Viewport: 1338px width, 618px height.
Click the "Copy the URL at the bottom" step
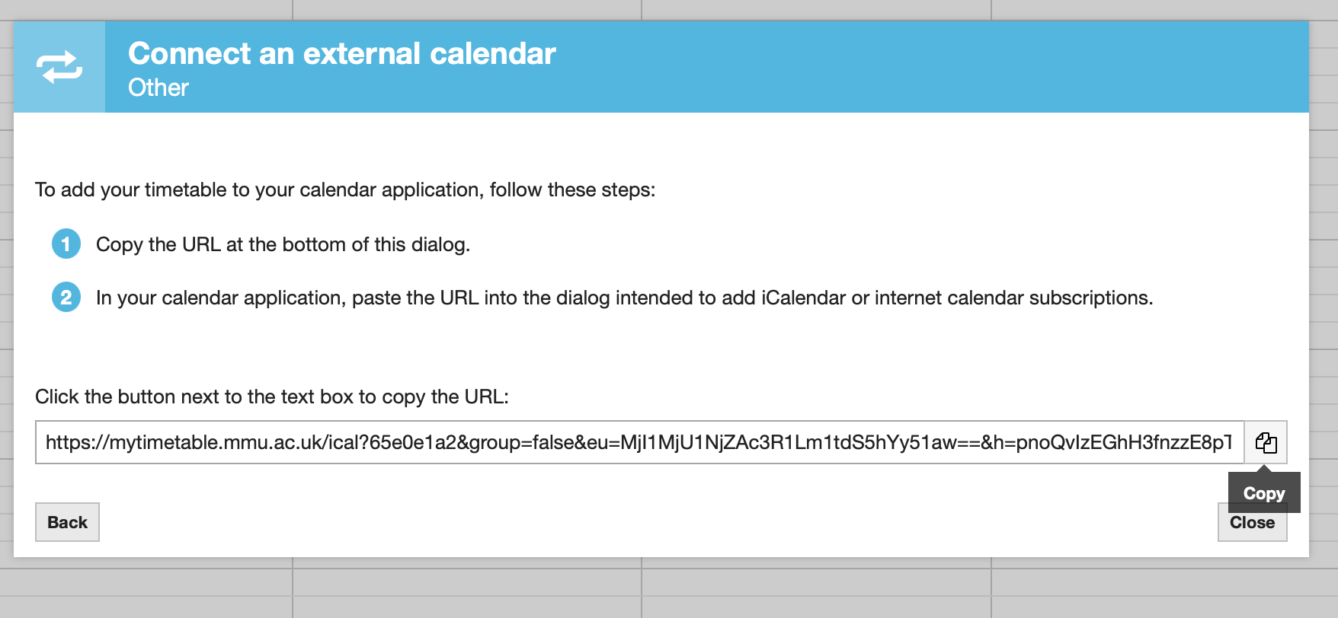click(283, 244)
